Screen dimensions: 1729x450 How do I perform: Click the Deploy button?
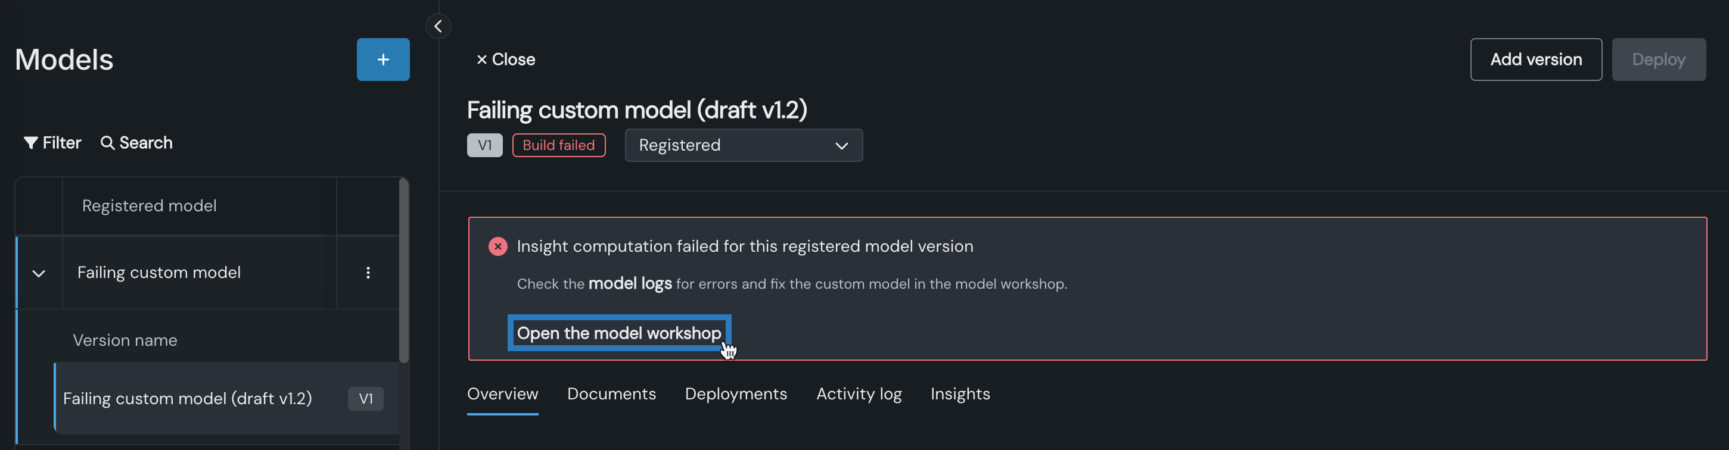[x=1658, y=60]
